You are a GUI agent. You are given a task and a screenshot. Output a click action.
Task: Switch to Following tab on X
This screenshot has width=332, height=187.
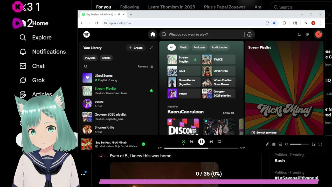[x=130, y=7]
